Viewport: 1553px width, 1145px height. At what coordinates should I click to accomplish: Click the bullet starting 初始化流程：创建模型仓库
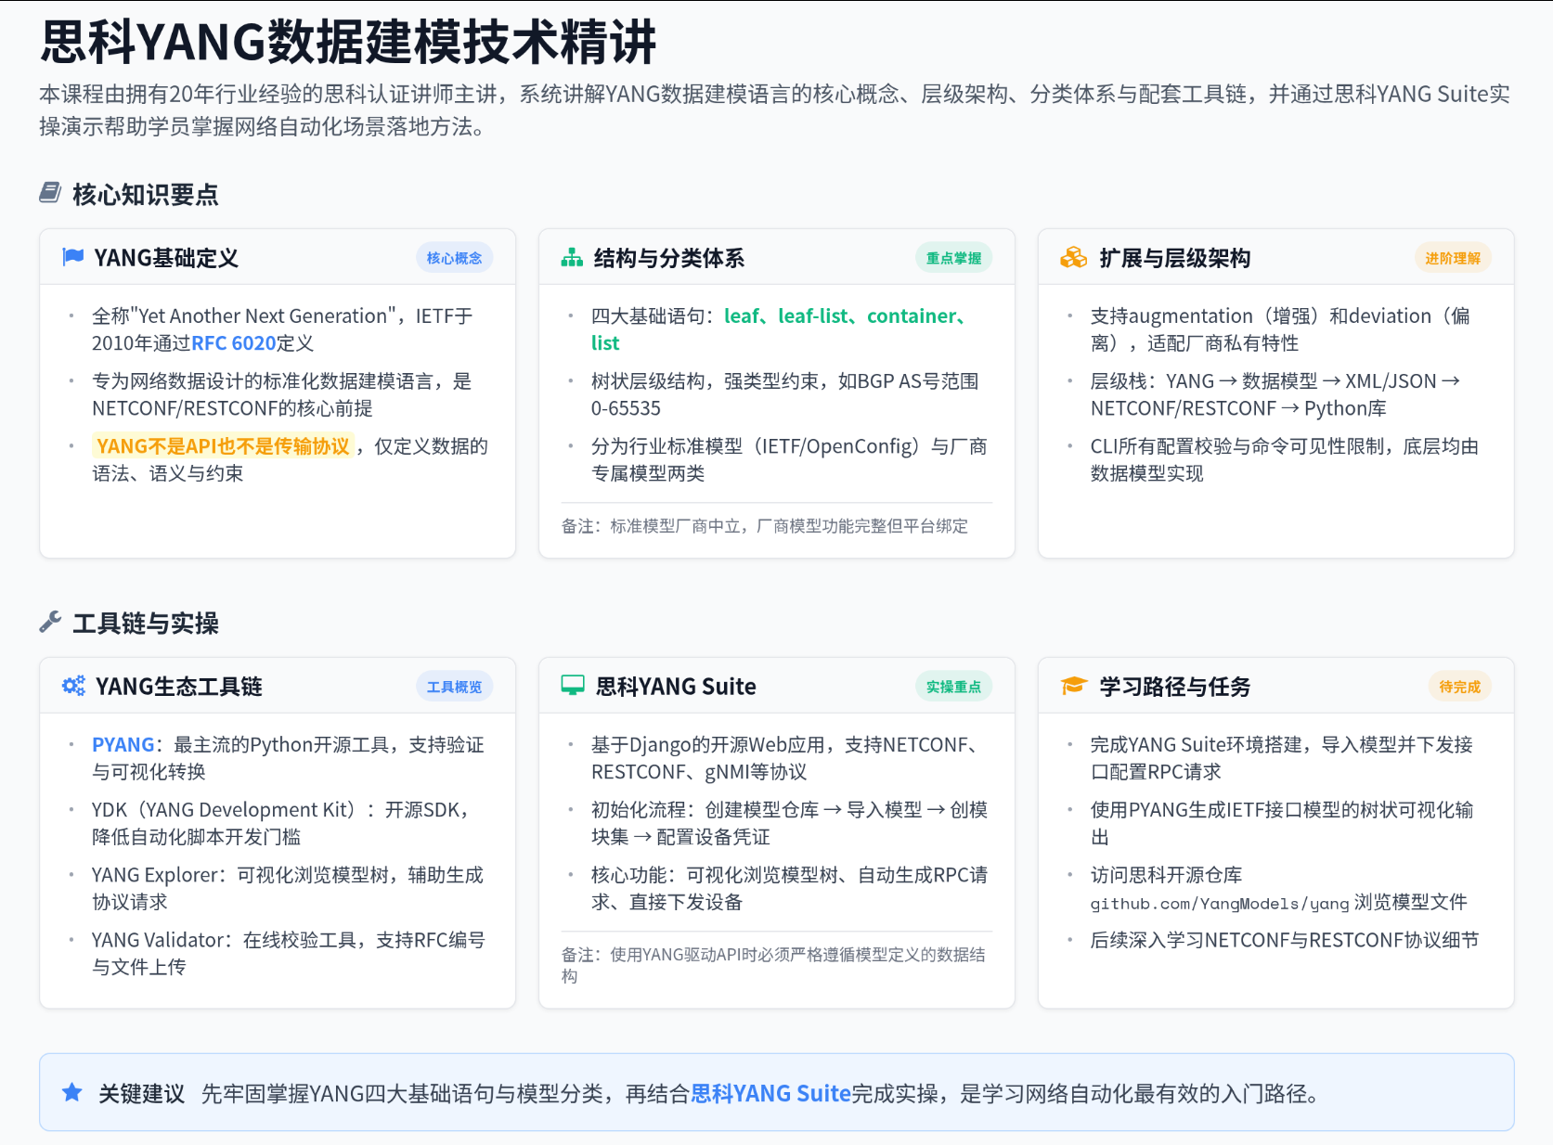(789, 823)
